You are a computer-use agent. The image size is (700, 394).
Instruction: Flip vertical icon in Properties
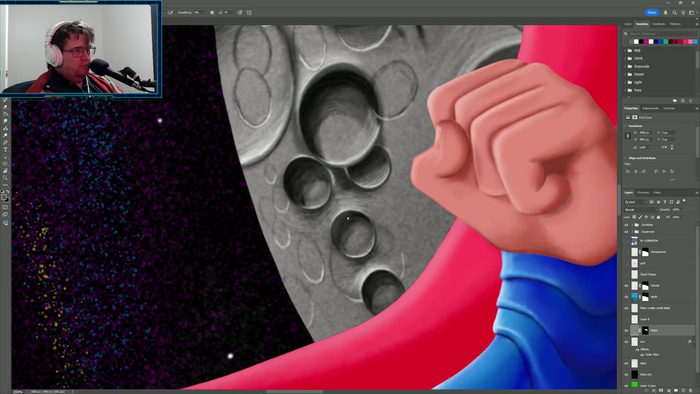coord(672,147)
